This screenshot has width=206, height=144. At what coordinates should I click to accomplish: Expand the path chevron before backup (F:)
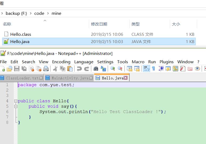pyautogui.click(x=2, y=13)
